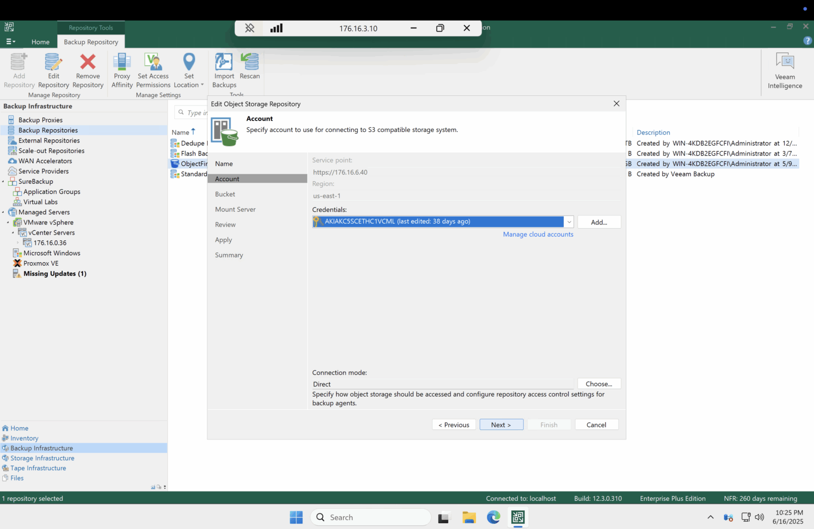The height and width of the screenshot is (529, 814).
Task: Collapse the VMware vSphere node
Action: (x=8, y=222)
